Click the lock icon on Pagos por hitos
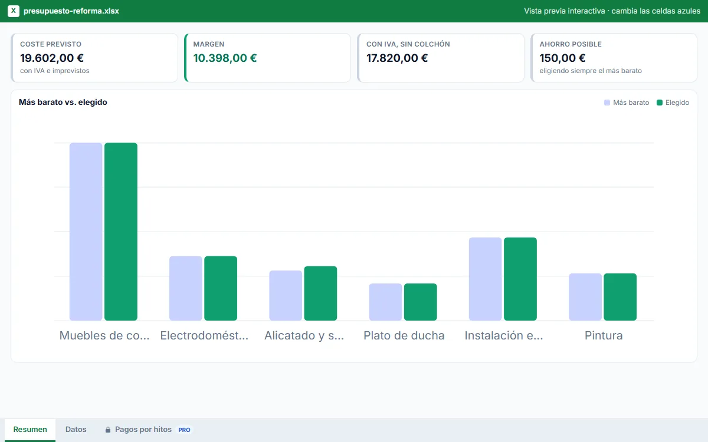The height and width of the screenshot is (442, 708). point(108,430)
